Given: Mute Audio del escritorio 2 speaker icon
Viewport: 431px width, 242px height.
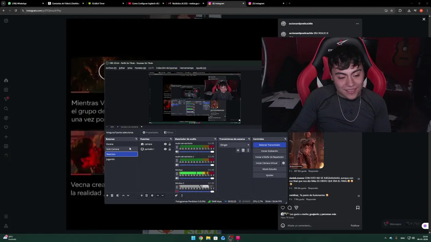Looking at the screenshot, I should 177,165.
